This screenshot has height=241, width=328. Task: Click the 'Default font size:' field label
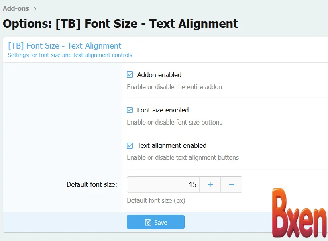(92, 185)
